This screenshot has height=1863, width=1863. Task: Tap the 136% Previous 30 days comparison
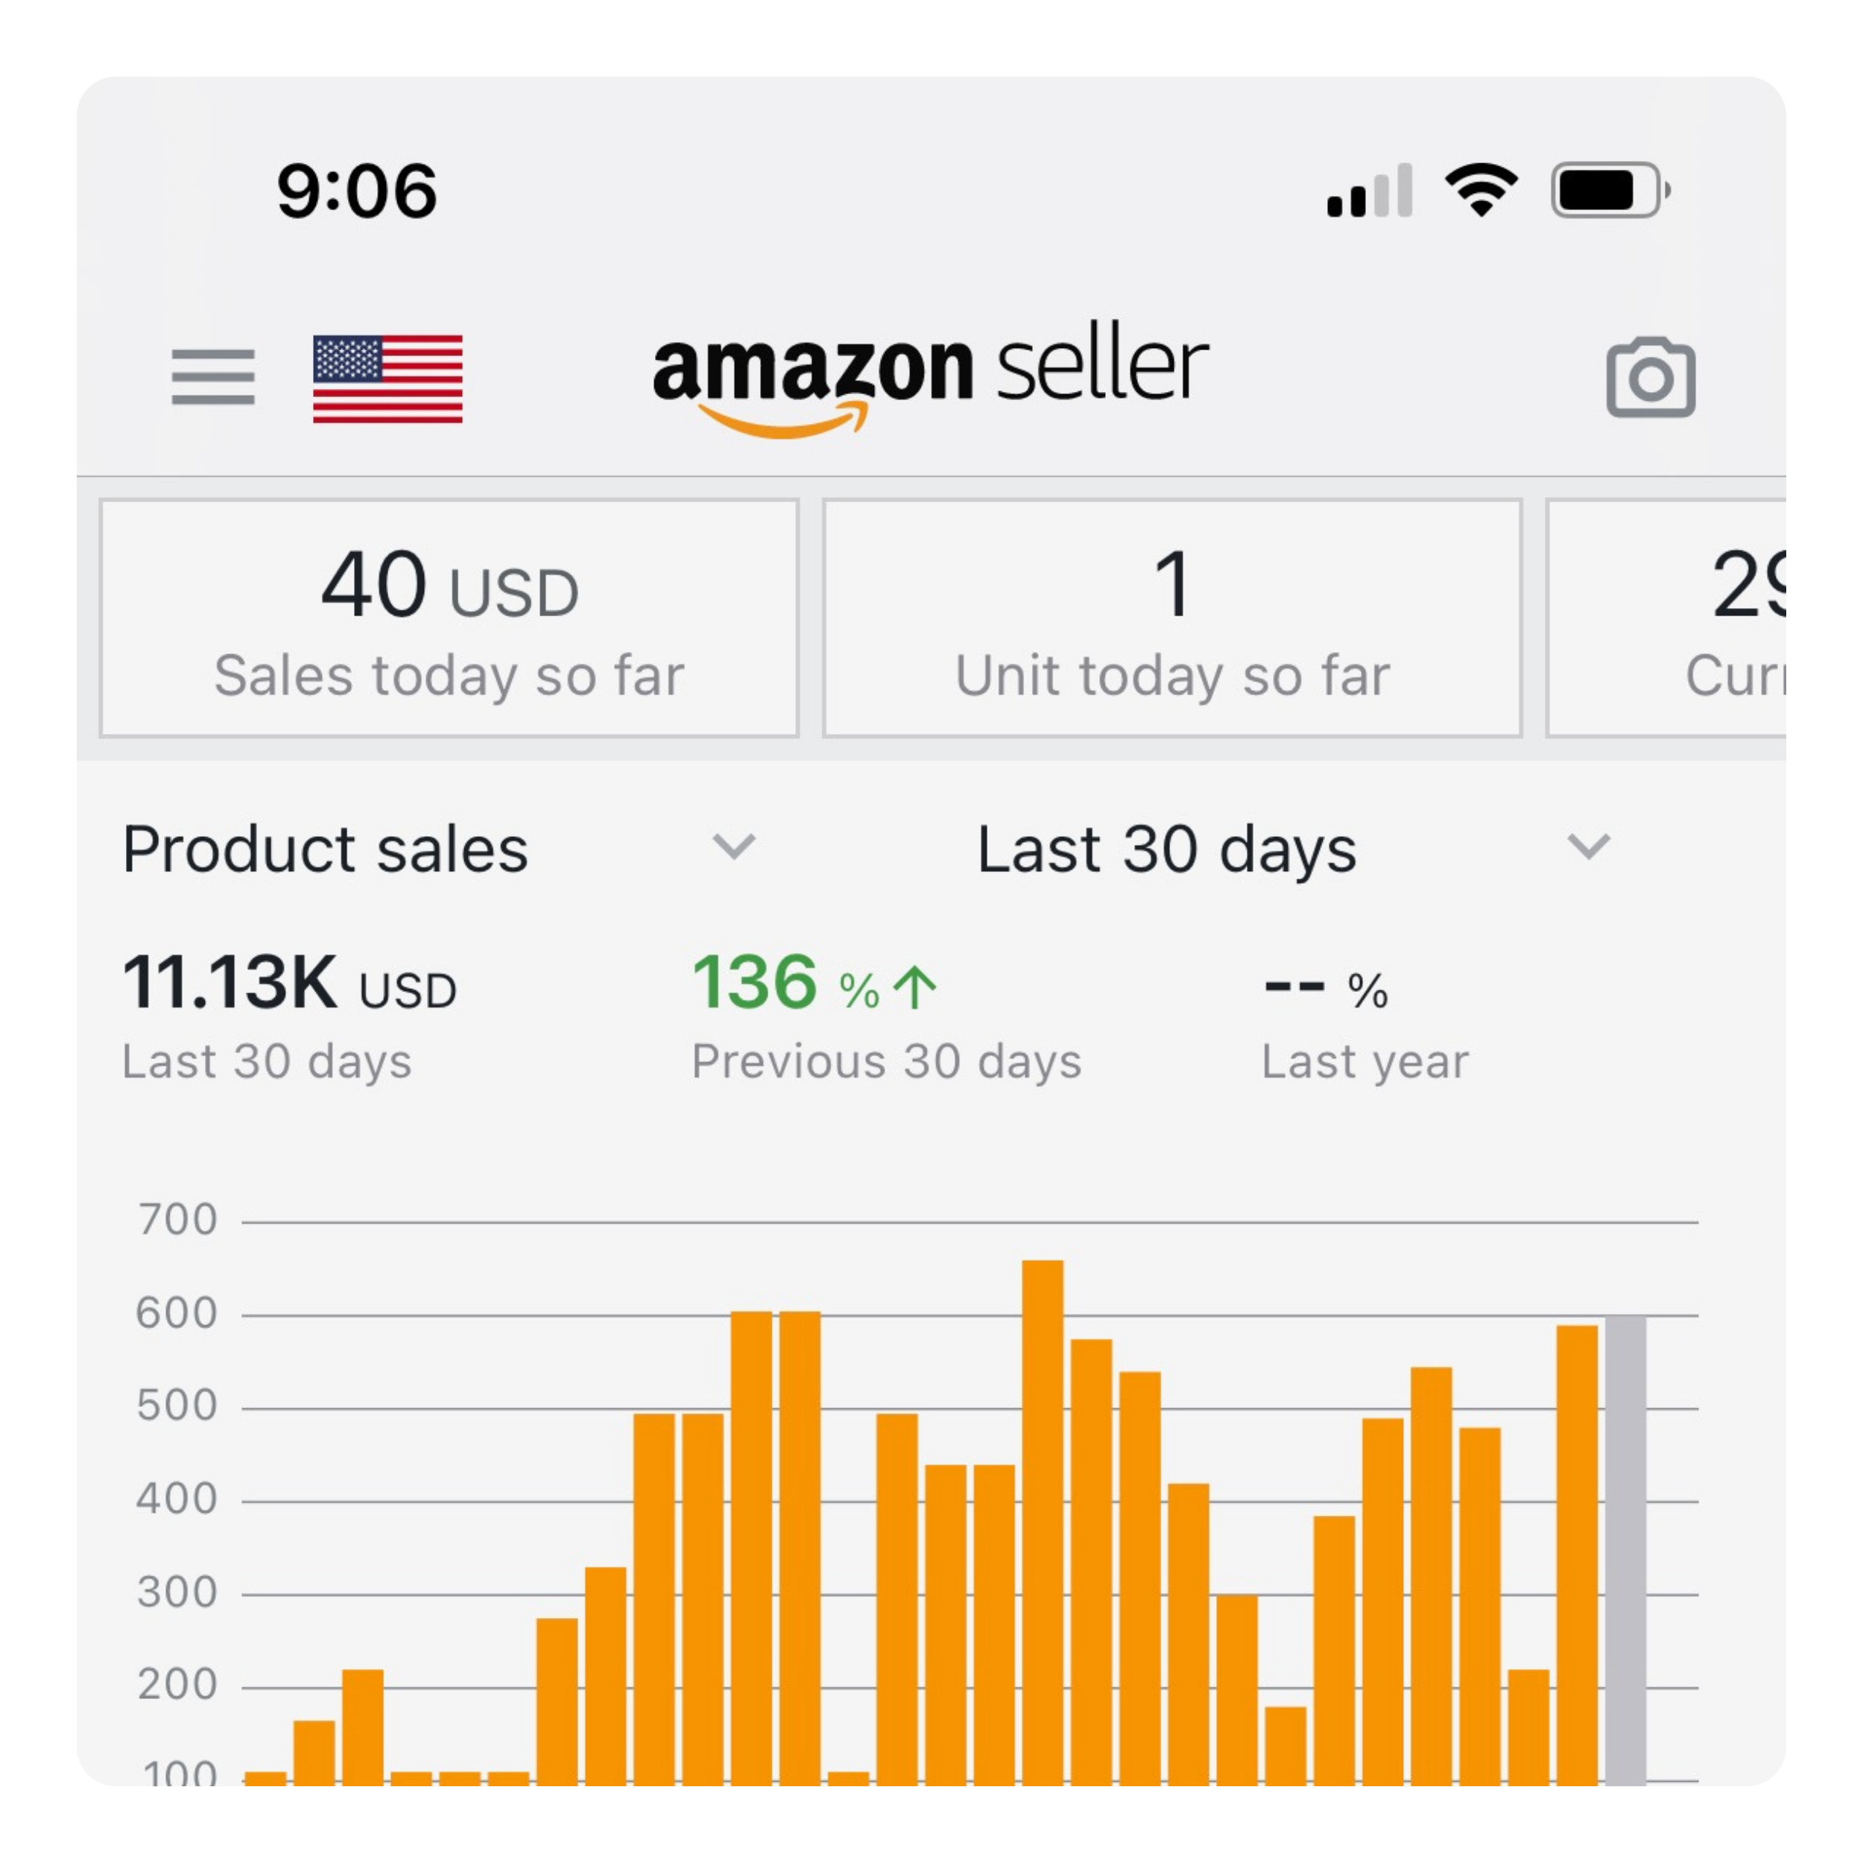(815, 984)
